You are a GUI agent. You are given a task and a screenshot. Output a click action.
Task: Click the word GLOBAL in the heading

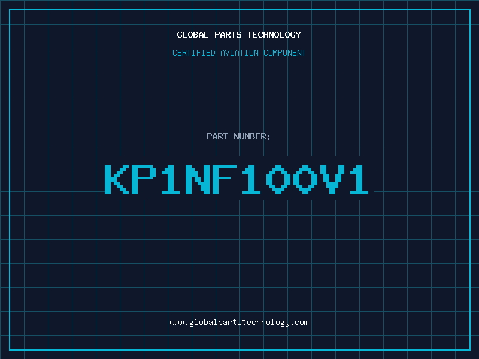pyautogui.click(x=193, y=35)
